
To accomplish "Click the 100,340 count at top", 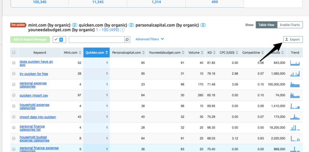I will point(39,2).
